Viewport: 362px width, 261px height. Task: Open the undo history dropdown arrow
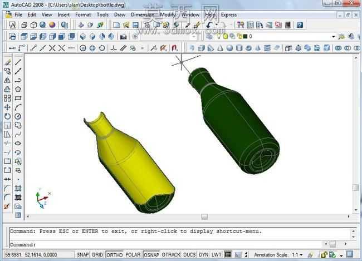pos(217,24)
